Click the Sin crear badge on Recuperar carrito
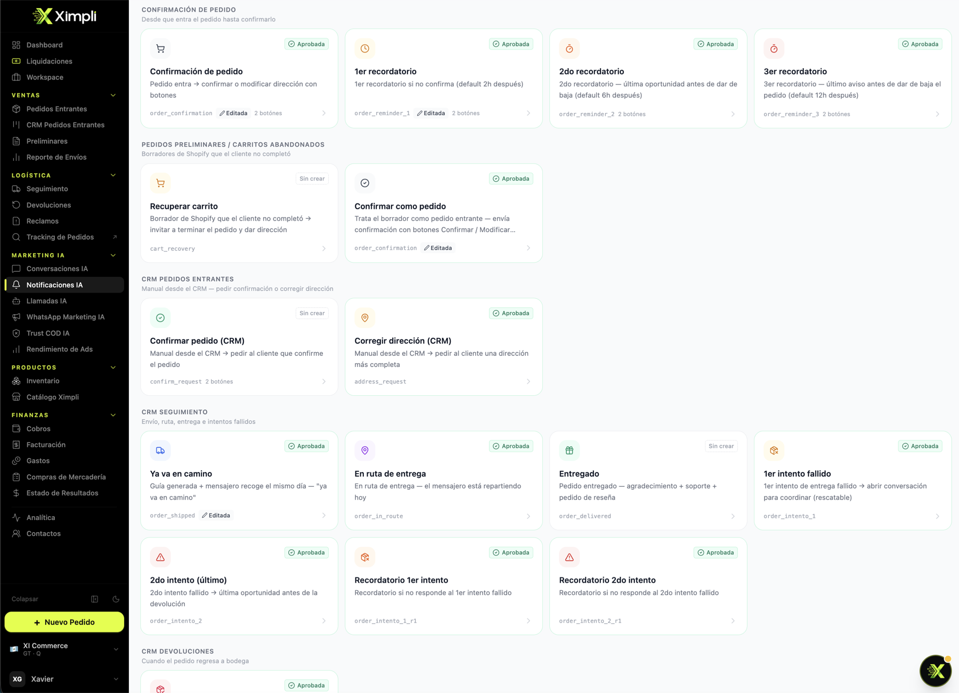Image resolution: width=959 pixels, height=693 pixels. coord(312,179)
